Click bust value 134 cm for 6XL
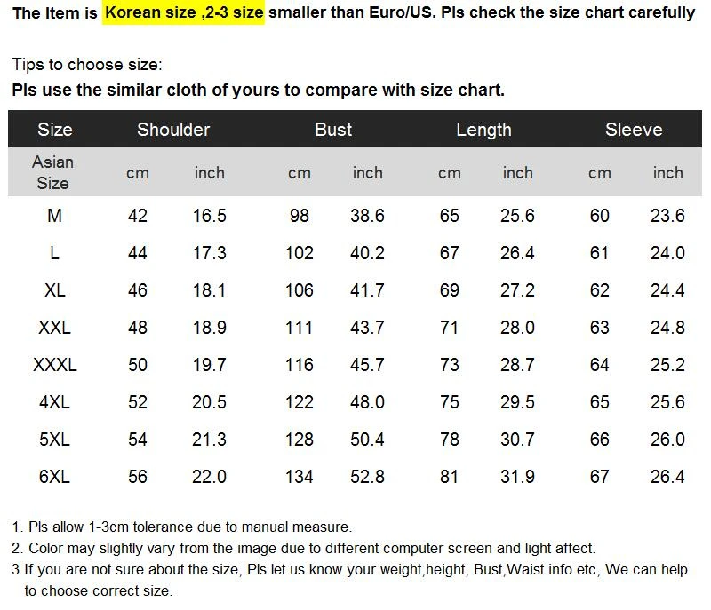Viewport: 711px width, 610px height. 300,477
